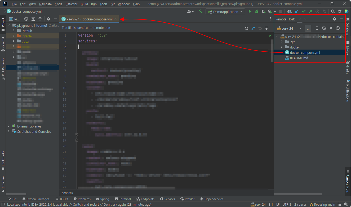Open the Build menu

[84, 4]
